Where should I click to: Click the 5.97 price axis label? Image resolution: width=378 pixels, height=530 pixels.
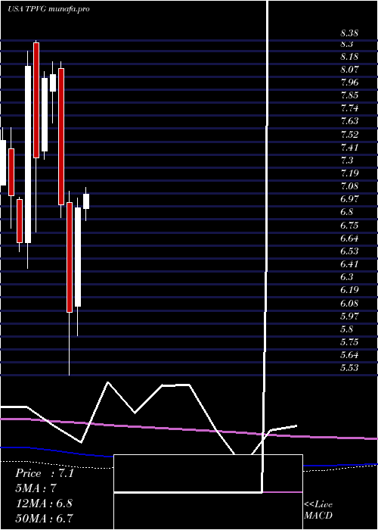click(349, 316)
